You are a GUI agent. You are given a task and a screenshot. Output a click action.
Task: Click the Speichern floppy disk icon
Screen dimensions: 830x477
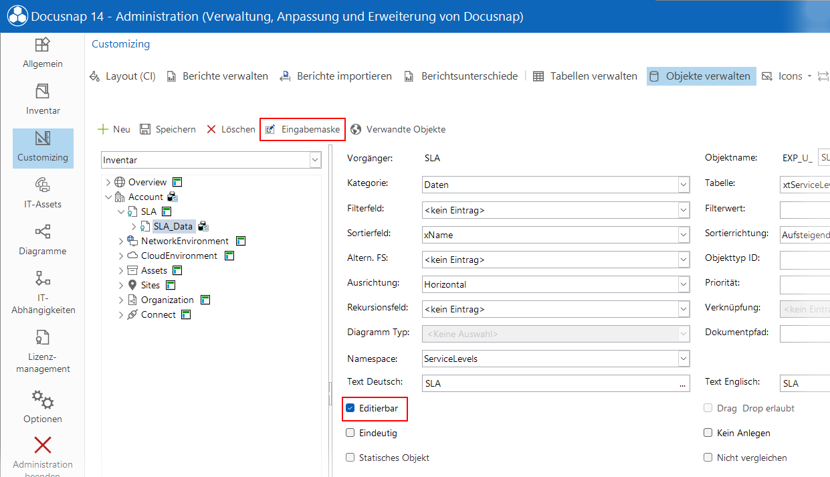[x=144, y=129]
